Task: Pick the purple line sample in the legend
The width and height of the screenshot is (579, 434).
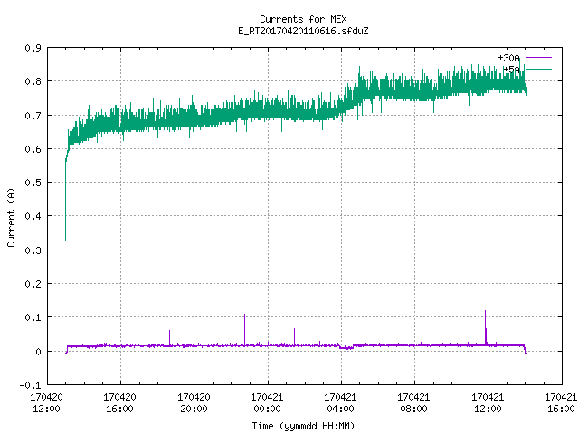Action: click(x=538, y=58)
